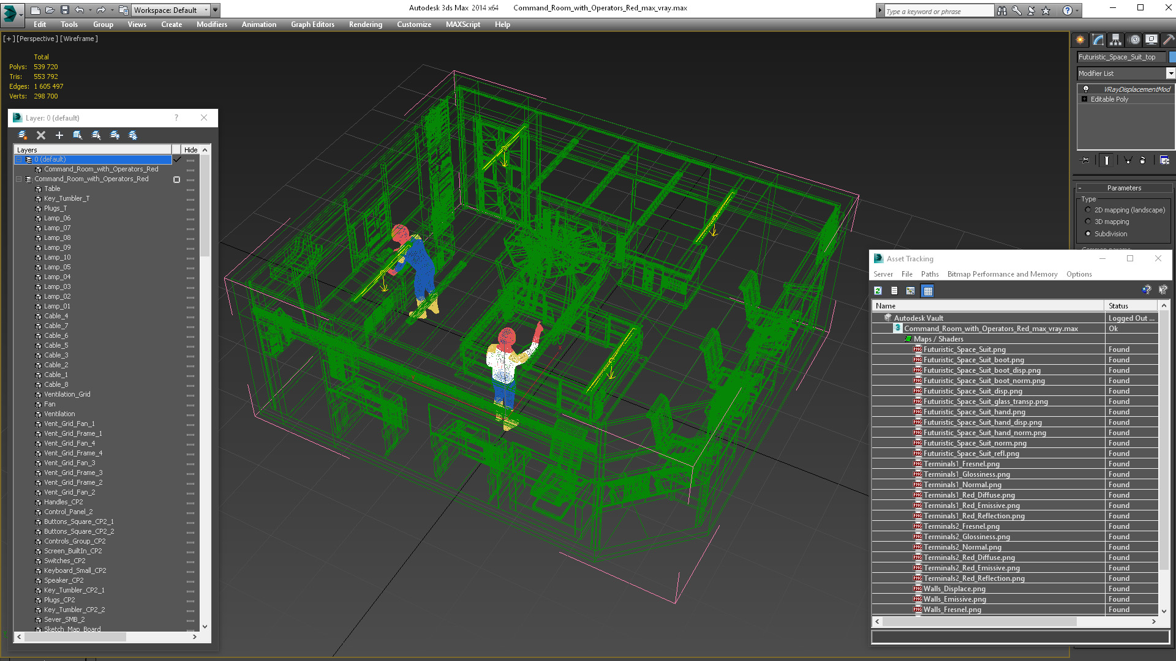Viewport: 1176px width, 661px height.
Task: Open the Modifier List dropdown
Action: tap(1170, 73)
